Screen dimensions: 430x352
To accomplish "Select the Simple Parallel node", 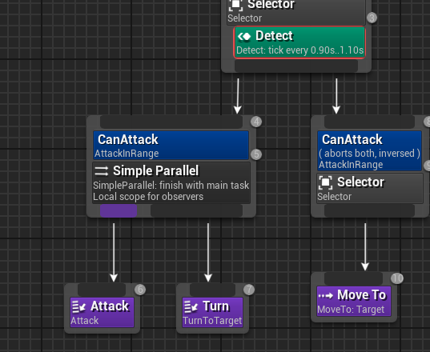I will click(171, 182).
